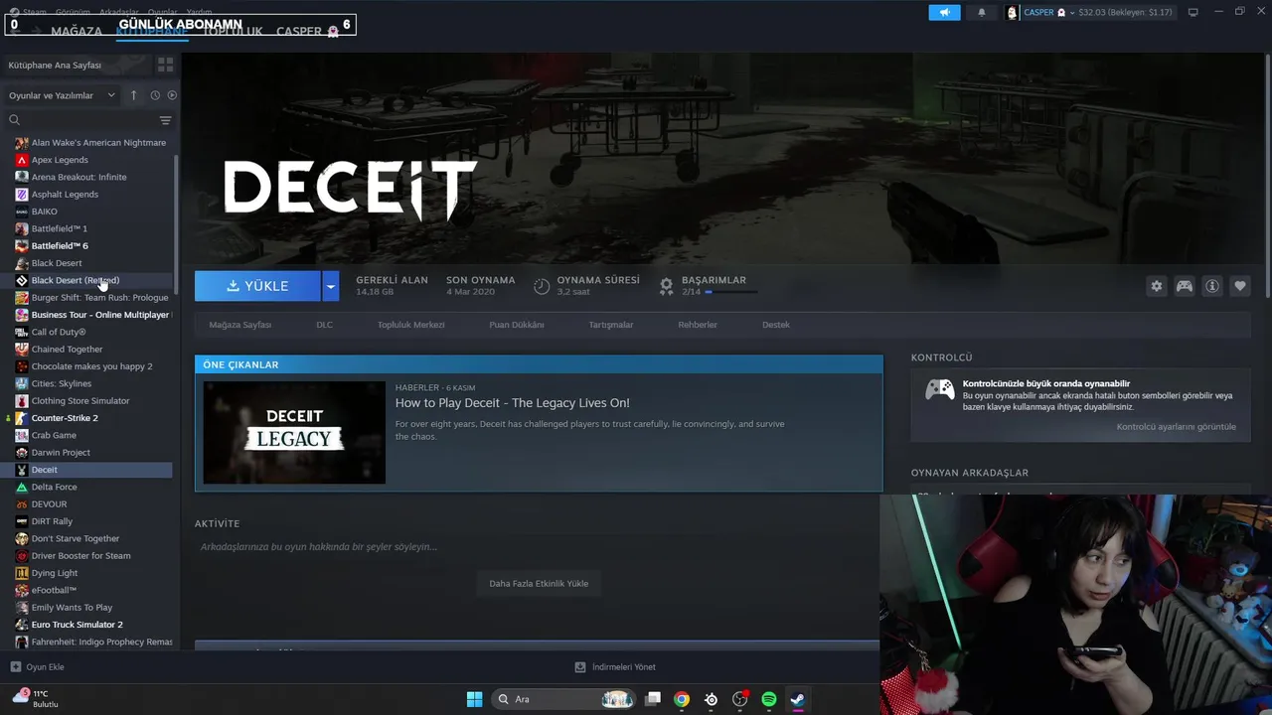The image size is (1272, 715).
Task: Click the BAŞARIMLAR achievements progress bar
Action: (x=731, y=292)
